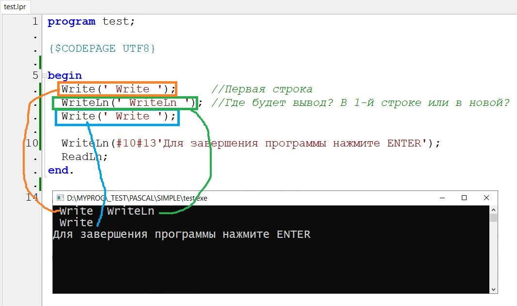The height and width of the screenshot is (306, 517).
Task: Click the orange-boxed Write statement
Action: tap(116, 89)
